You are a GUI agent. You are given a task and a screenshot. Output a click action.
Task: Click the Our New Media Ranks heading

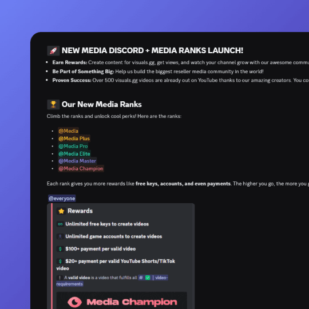click(102, 105)
